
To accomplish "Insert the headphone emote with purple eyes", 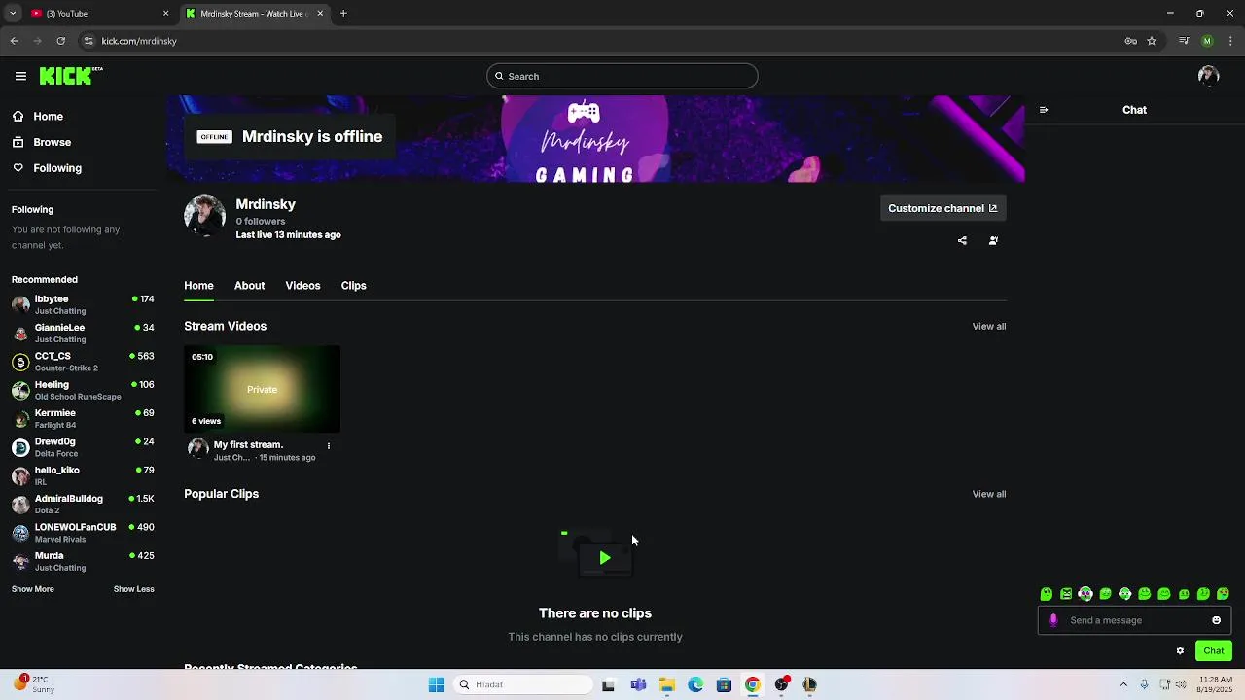I will pyautogui.click(x=1085, y=594).
